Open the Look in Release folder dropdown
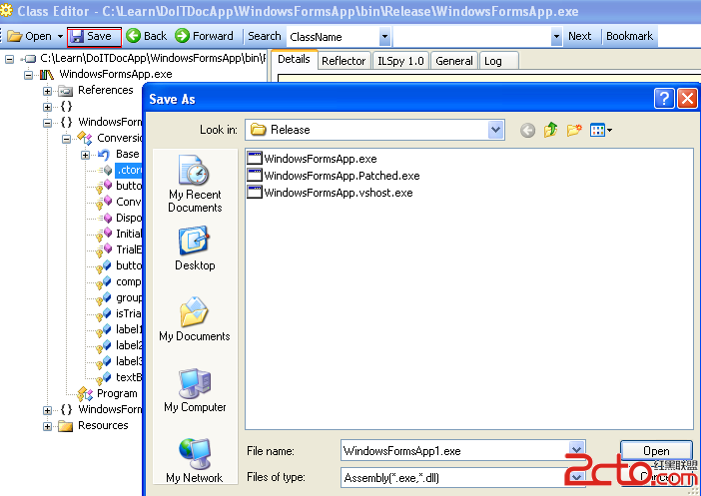 click(x=495, y=130)
